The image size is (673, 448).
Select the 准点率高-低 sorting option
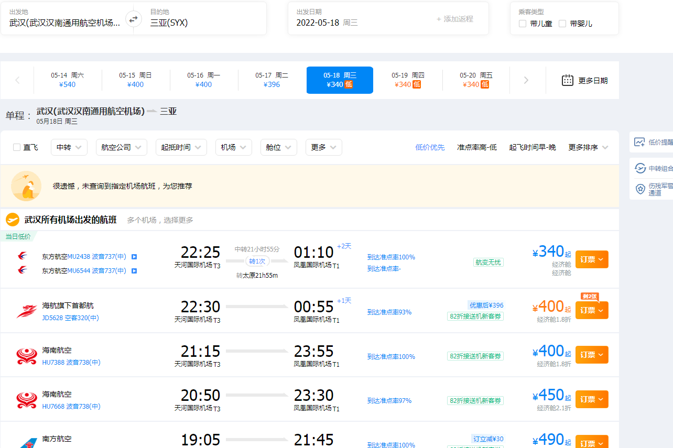[476, 147]
